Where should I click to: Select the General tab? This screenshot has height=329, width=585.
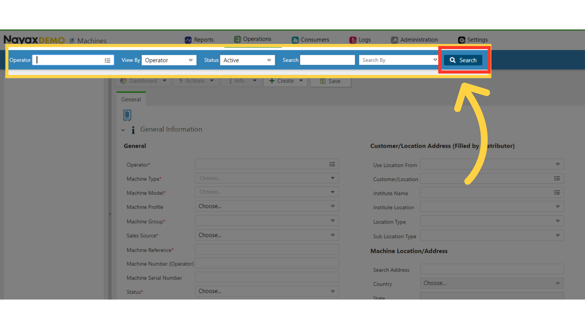point(131,99)
